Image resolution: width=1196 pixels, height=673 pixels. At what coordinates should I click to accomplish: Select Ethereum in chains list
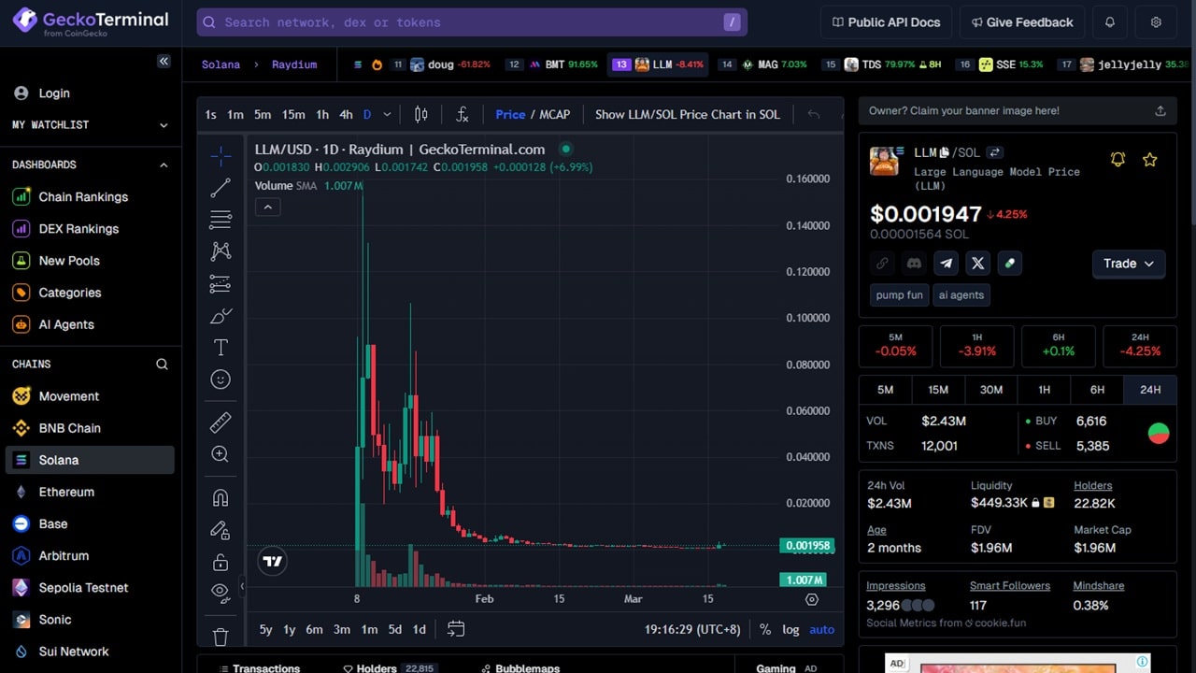[66, 493]
